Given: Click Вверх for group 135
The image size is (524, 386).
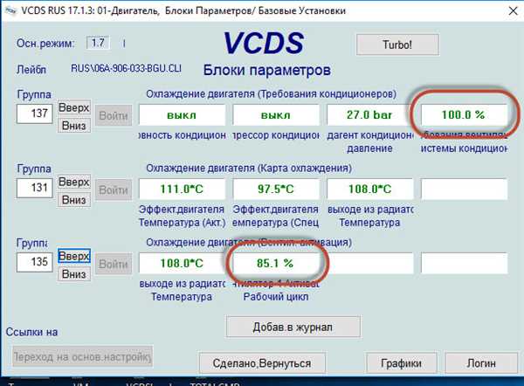Looking at the screenshot, I should (74, 256).
